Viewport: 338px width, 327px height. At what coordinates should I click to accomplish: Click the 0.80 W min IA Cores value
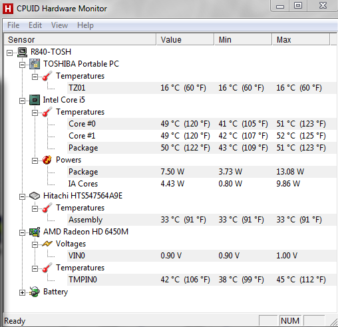230,184
